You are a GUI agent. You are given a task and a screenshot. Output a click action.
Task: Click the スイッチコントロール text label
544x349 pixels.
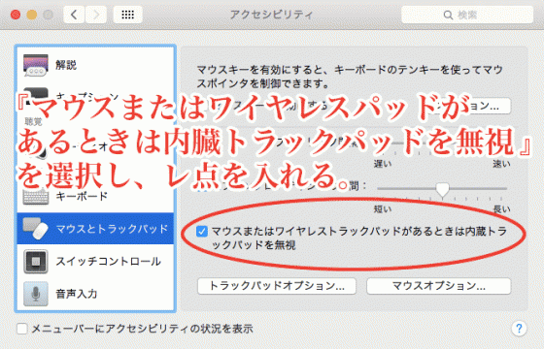(109, 262)
